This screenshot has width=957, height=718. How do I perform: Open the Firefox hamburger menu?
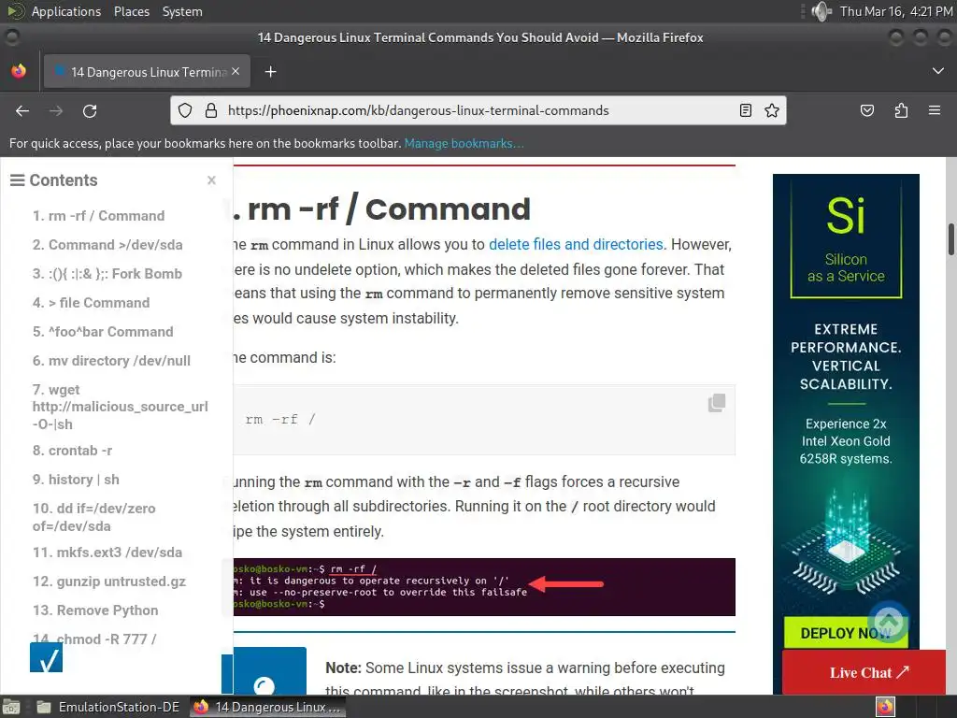click(x=935, y=110)
